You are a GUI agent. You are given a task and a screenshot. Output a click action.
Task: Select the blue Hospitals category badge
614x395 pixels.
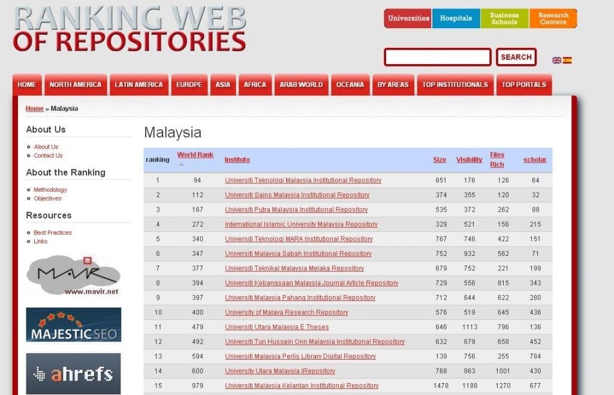click(x=456, y=18)
